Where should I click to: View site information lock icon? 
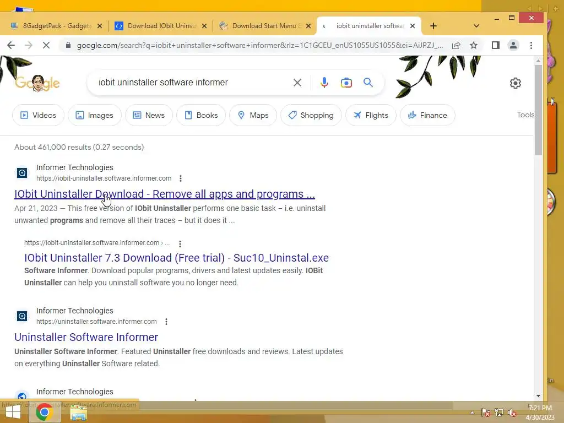click(68, 45)
